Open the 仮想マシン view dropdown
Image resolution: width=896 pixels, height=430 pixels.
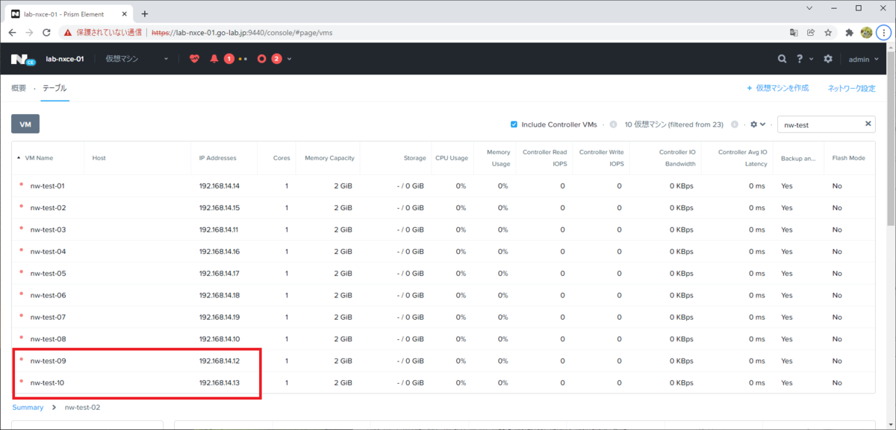point(137,58)
